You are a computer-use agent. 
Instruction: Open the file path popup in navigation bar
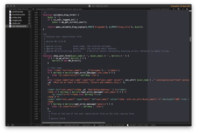(59, 9)
